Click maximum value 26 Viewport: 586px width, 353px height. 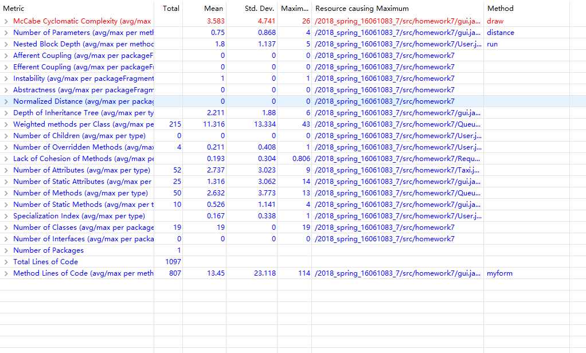306,21
